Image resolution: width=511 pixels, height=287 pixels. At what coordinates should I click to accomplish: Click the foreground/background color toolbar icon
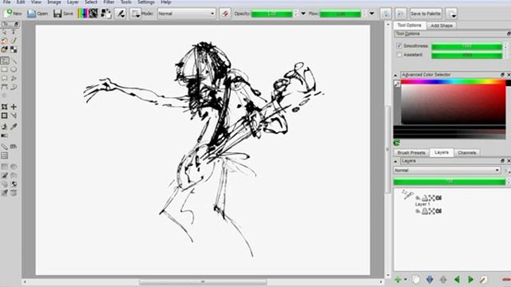pyautogui.click(x=106, y=14)
